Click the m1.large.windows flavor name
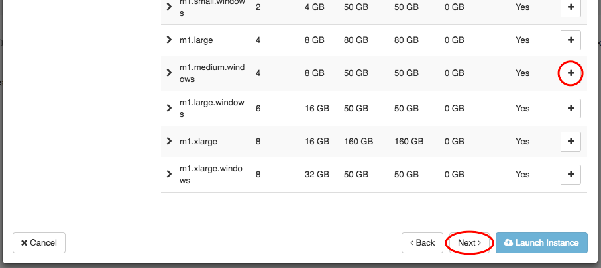 point(211,109)
